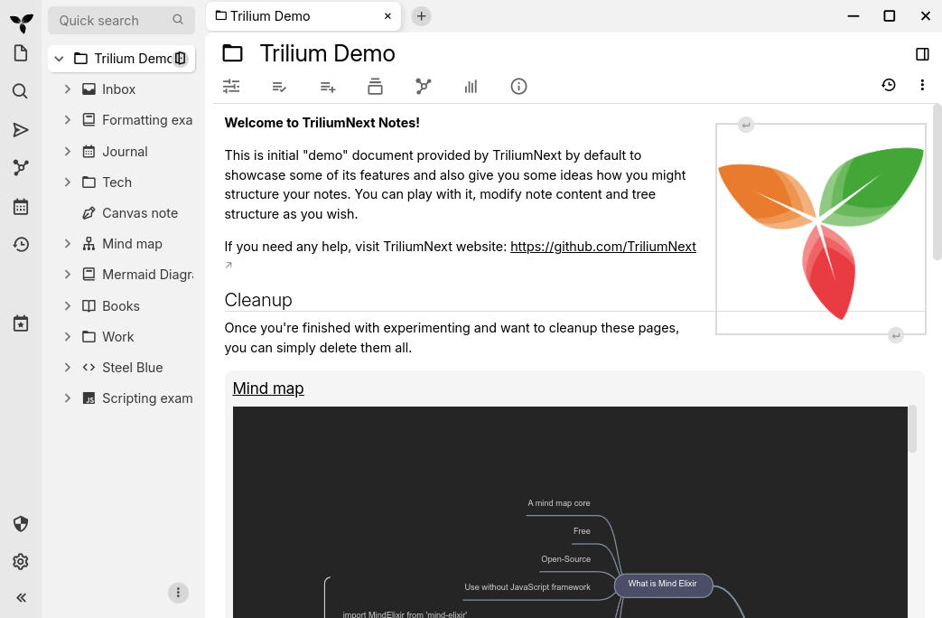Open the Note Map ribbon tab icon
Viewport: 942px width, 618px height.
tap(423, 87)
